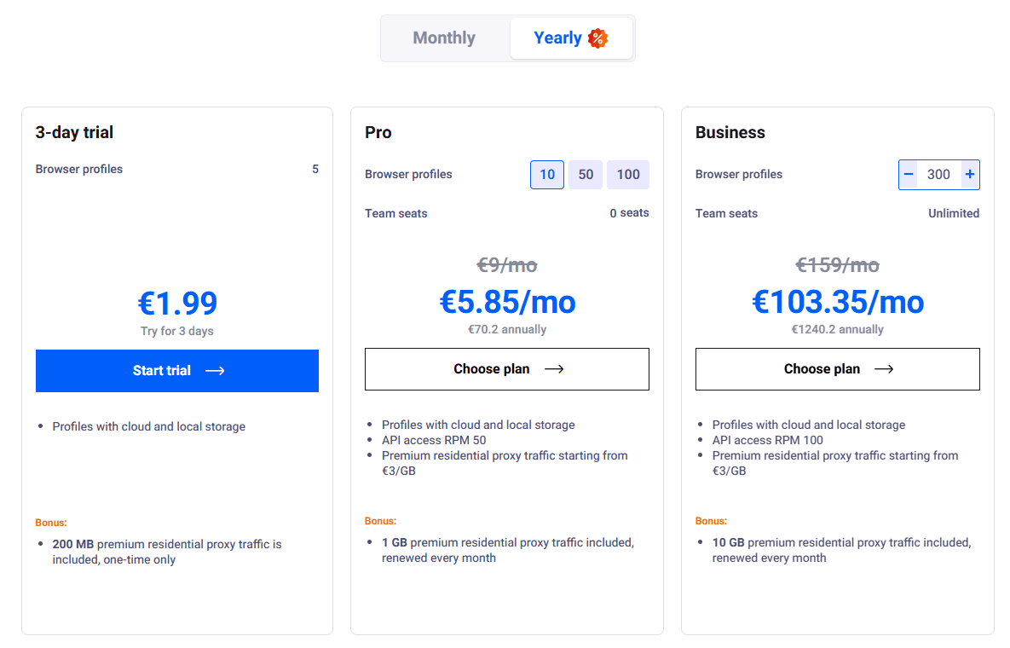Select 100 browser profiles in Pro plan
Screen dimensions: 1010x648
point(627,174)
